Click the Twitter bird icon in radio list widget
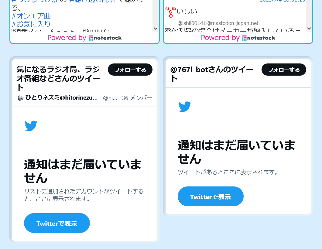The image size is (322, 249). (x=31, y=126)
